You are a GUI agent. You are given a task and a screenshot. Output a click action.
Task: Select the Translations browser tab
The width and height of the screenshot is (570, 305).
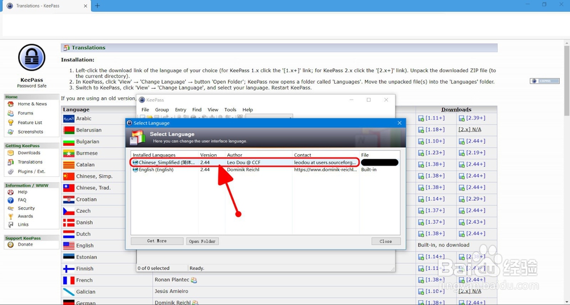[x=47, y=6]
